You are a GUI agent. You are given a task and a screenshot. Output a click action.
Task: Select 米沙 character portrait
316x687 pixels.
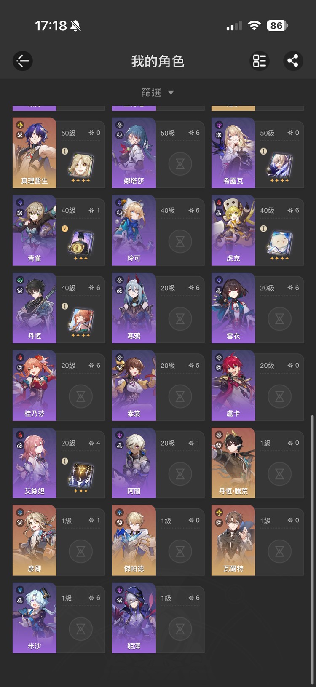pyautogui.click(x=35, y=618)
